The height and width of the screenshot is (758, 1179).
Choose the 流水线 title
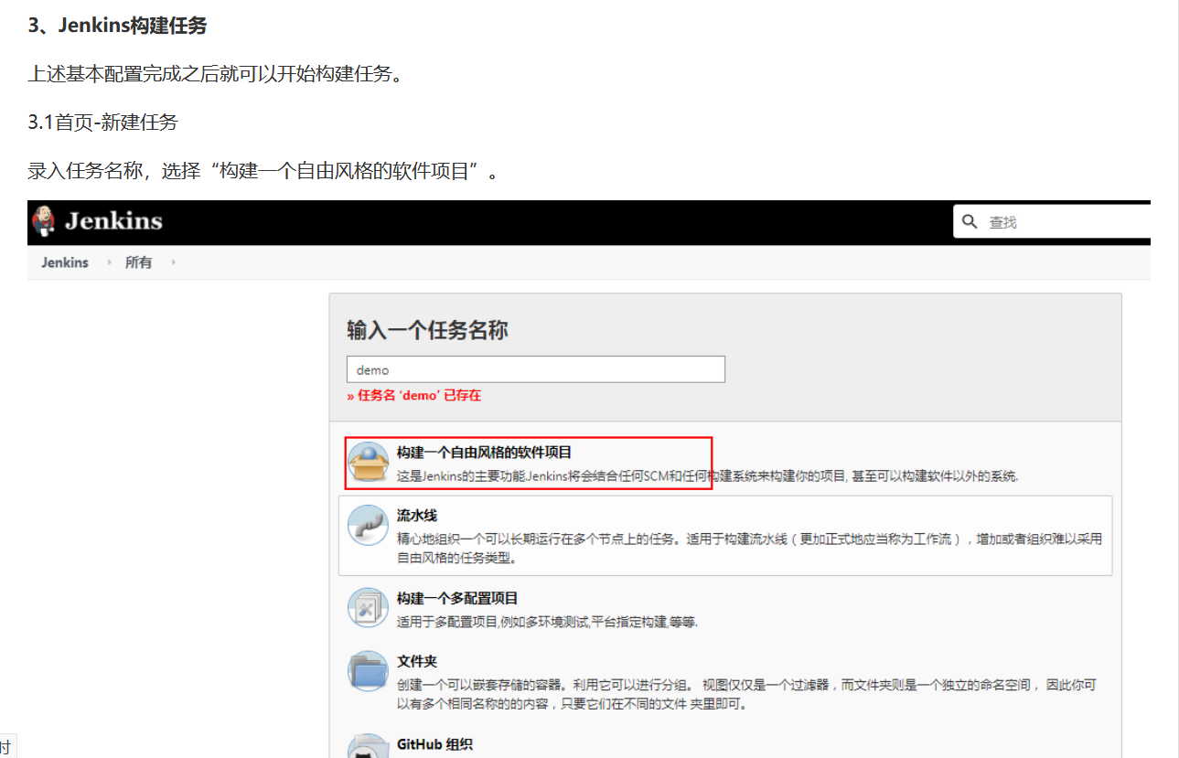point(417,516)
